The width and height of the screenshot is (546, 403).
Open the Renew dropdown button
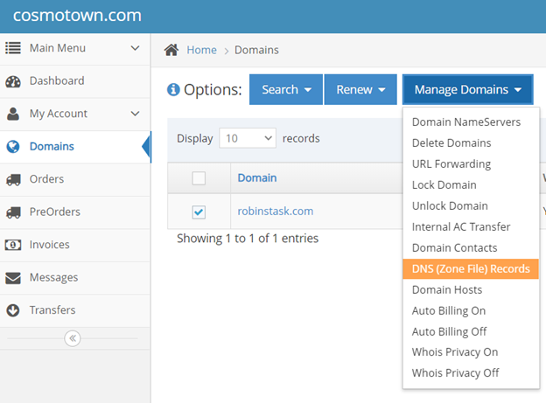tap(360, 90)
